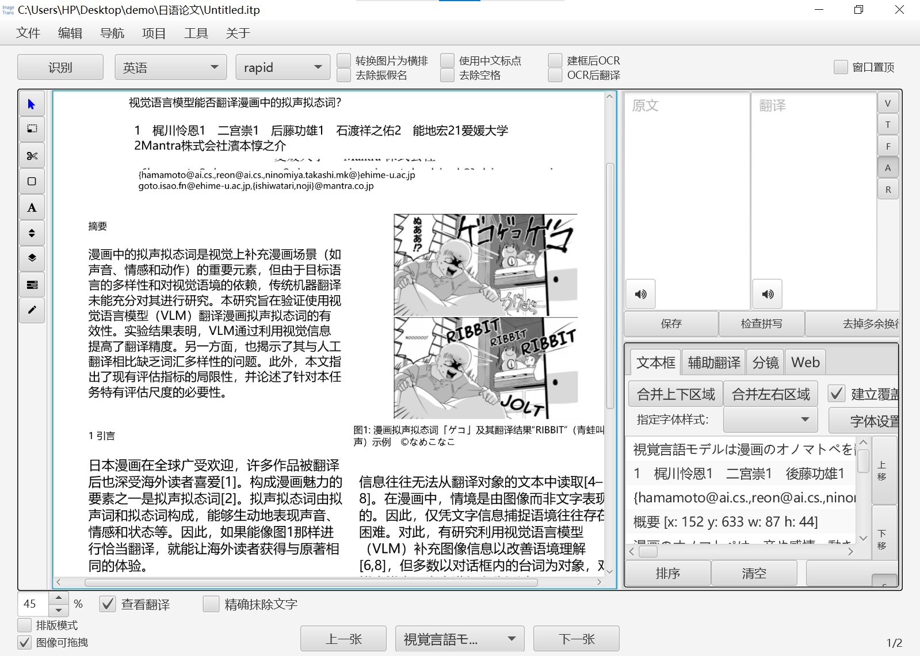Open the 英语 language dropdown
The image size is (920, 656).
point(170,67)
